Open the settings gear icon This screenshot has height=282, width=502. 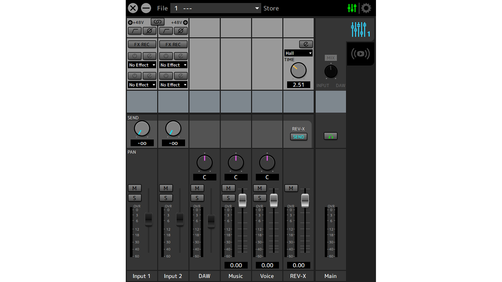(x=366, y=8)
